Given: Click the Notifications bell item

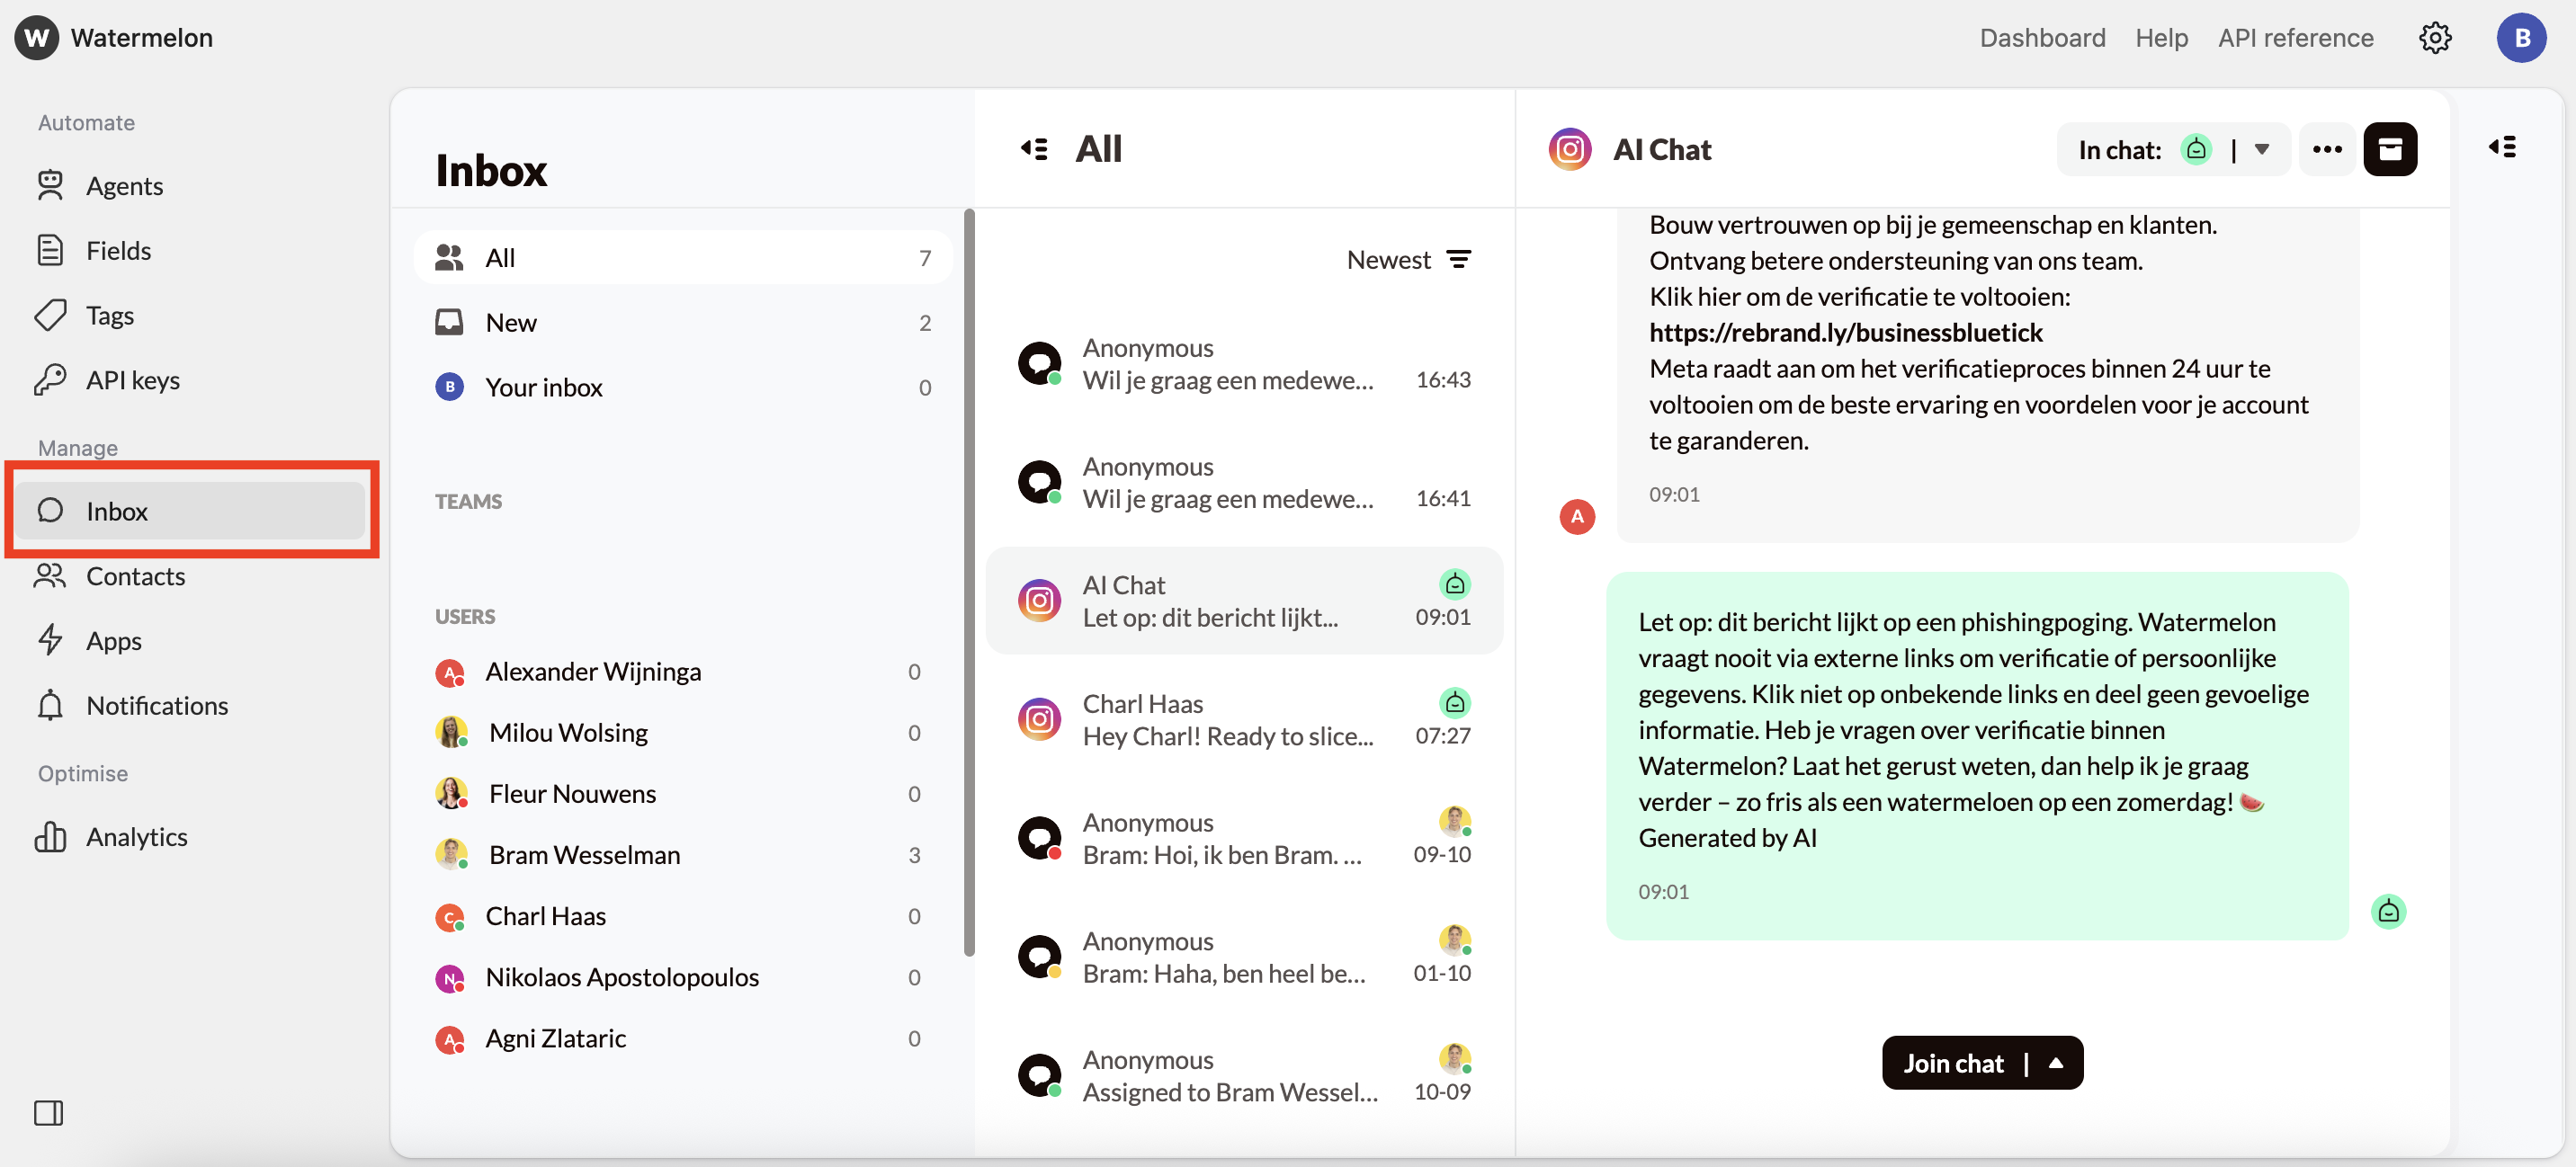Looking at the screenshot, I should 156,705.
